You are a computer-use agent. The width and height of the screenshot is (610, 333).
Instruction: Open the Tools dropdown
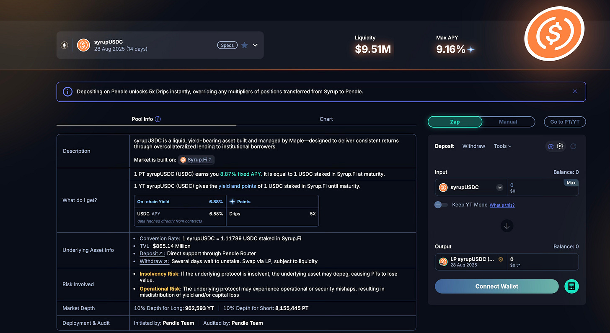[x=503, y=146]
